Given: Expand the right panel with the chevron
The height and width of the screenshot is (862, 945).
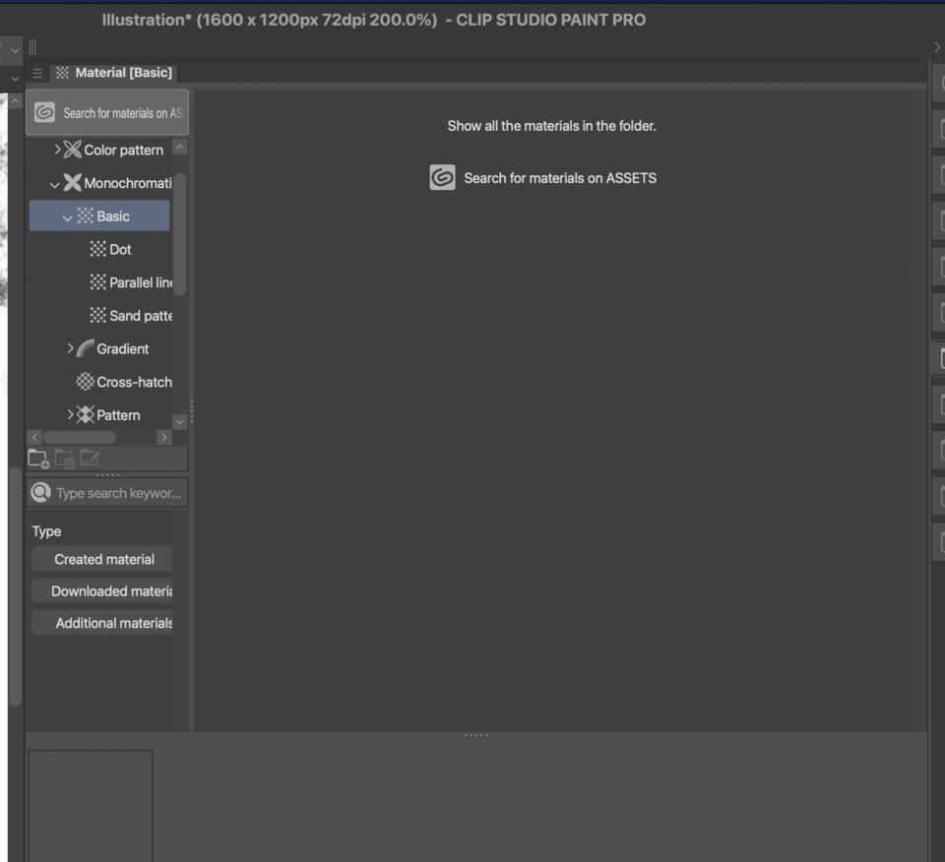Looking at the screenshot, I should (935, 46).
